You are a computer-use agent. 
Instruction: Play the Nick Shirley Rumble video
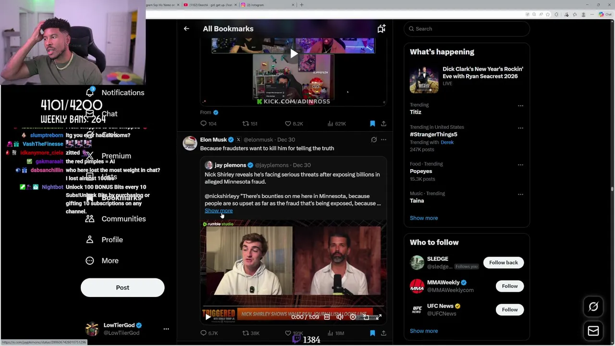click(x=208, y=317)
